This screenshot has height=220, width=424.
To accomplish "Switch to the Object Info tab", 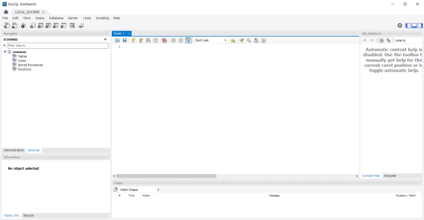I will click(12, 216).
